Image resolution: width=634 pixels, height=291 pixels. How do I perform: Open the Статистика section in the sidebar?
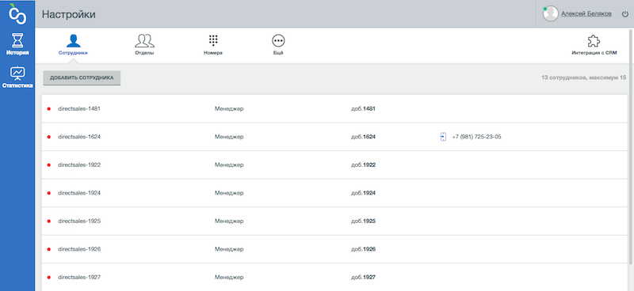[17, 77]
